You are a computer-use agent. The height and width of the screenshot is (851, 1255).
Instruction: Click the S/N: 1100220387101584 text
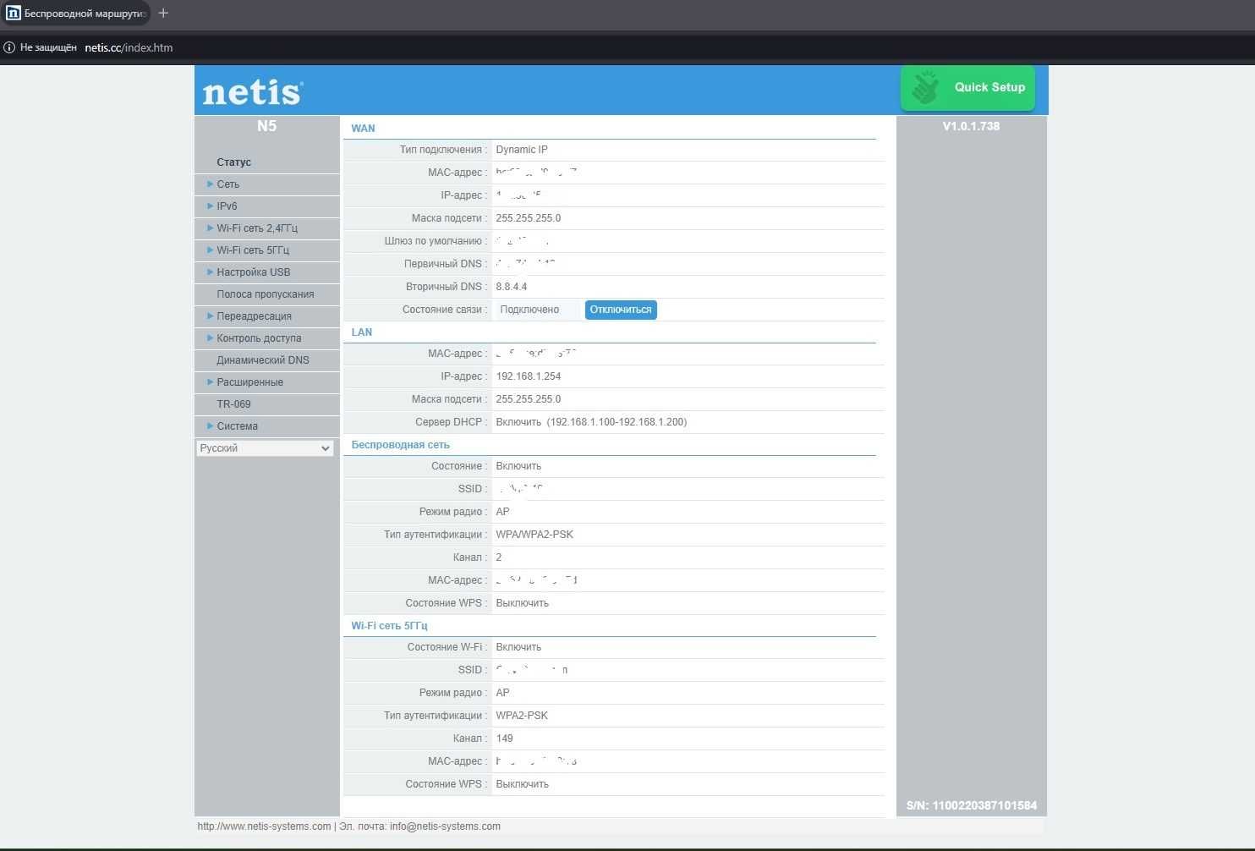point(972,805)
